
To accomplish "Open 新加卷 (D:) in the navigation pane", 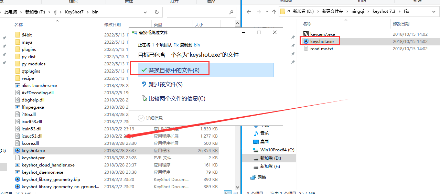I will coord(270,158).
